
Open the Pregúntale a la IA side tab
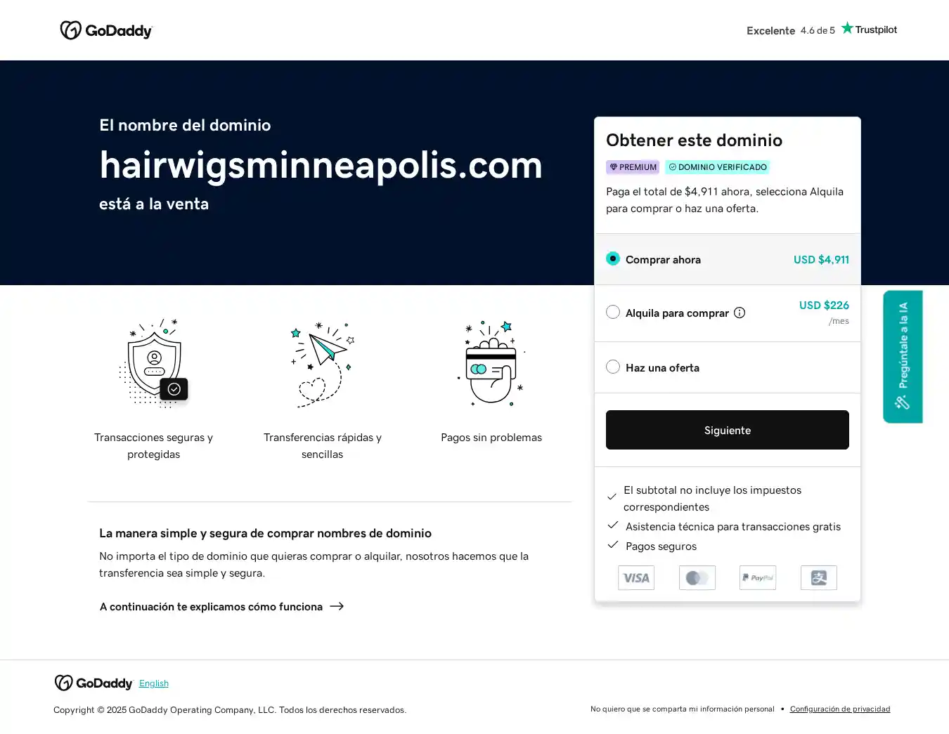(x=903, y=356)
